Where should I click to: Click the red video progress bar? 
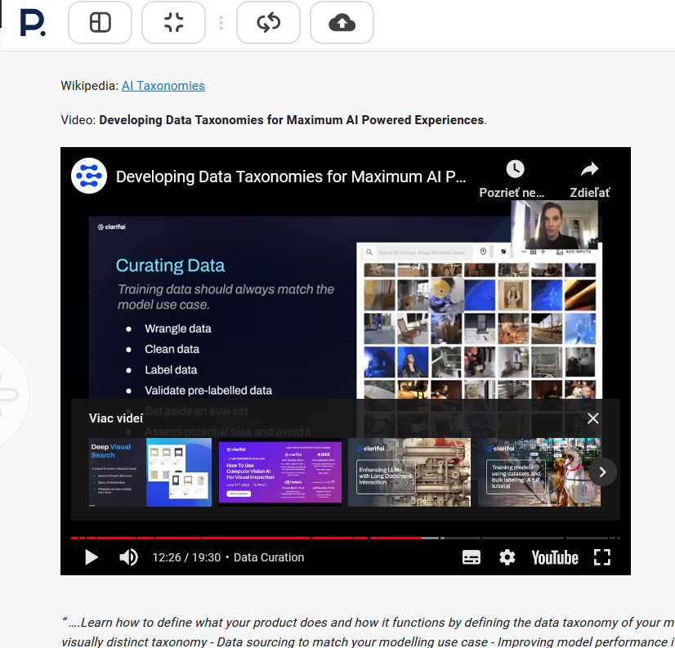pyautogui.click(x=245, y=538)
